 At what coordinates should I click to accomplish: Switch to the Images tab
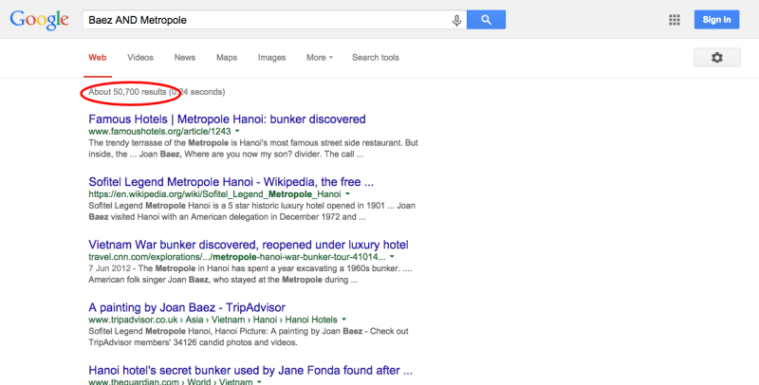(271, 58)
